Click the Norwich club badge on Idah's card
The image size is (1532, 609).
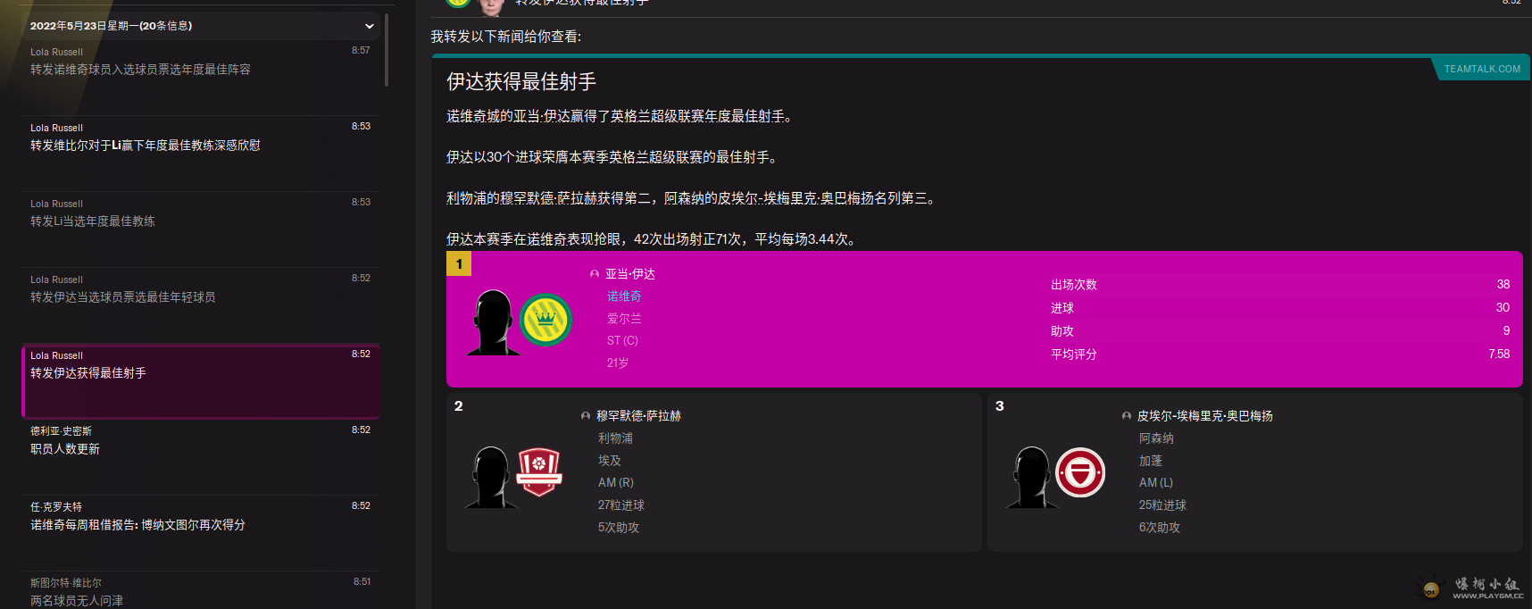click(545, 320)
